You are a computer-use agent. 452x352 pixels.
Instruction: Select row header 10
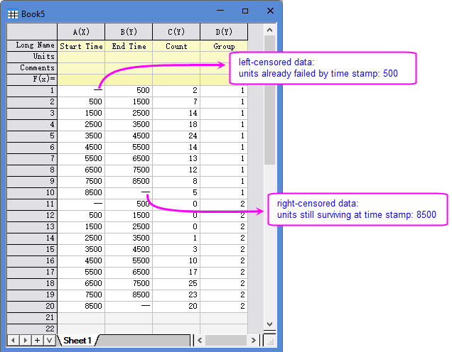coord(32,192)
